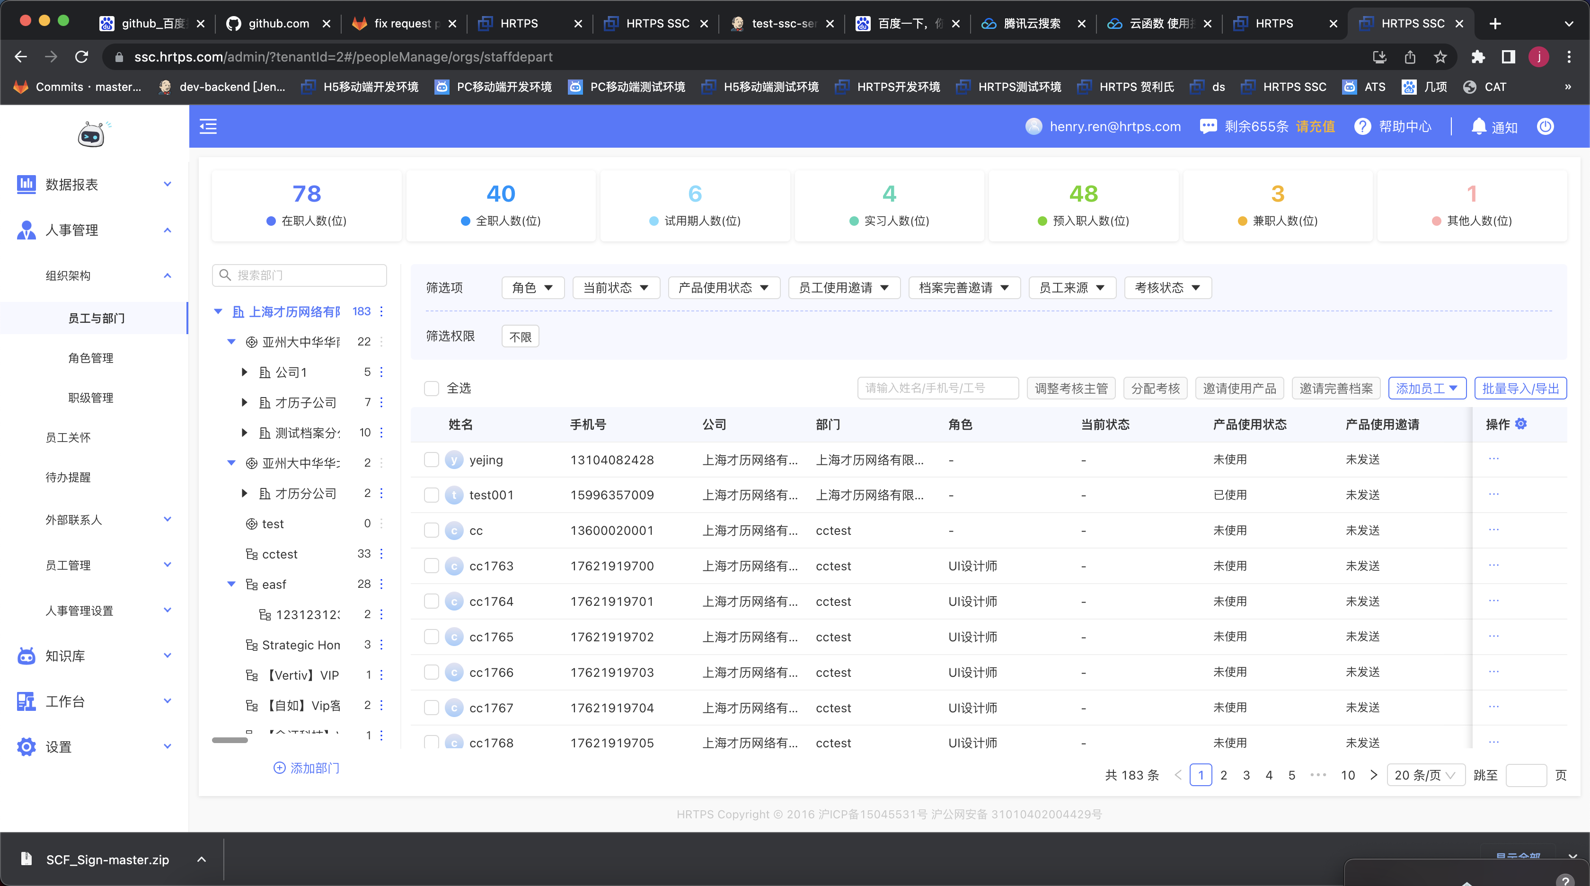Go to page 3 in pagination

(1246, 775)
